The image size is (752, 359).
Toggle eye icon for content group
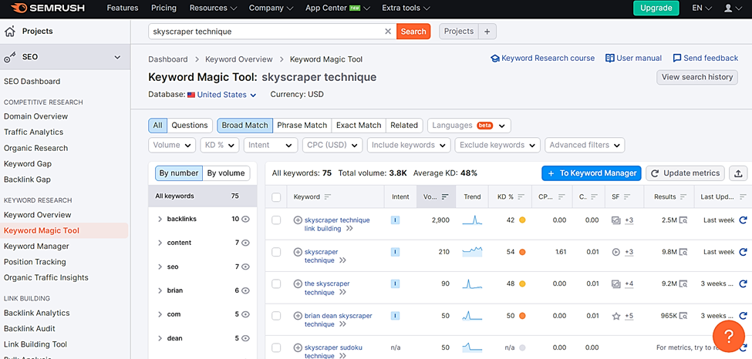tap(245, 243)
